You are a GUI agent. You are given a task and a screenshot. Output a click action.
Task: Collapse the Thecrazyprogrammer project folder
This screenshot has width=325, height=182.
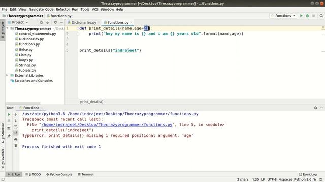pyautogui.click(x=8, y=28)
